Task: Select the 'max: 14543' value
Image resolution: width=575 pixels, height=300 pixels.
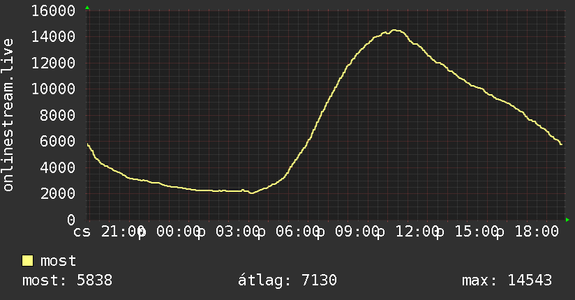Action: (507, 280)
